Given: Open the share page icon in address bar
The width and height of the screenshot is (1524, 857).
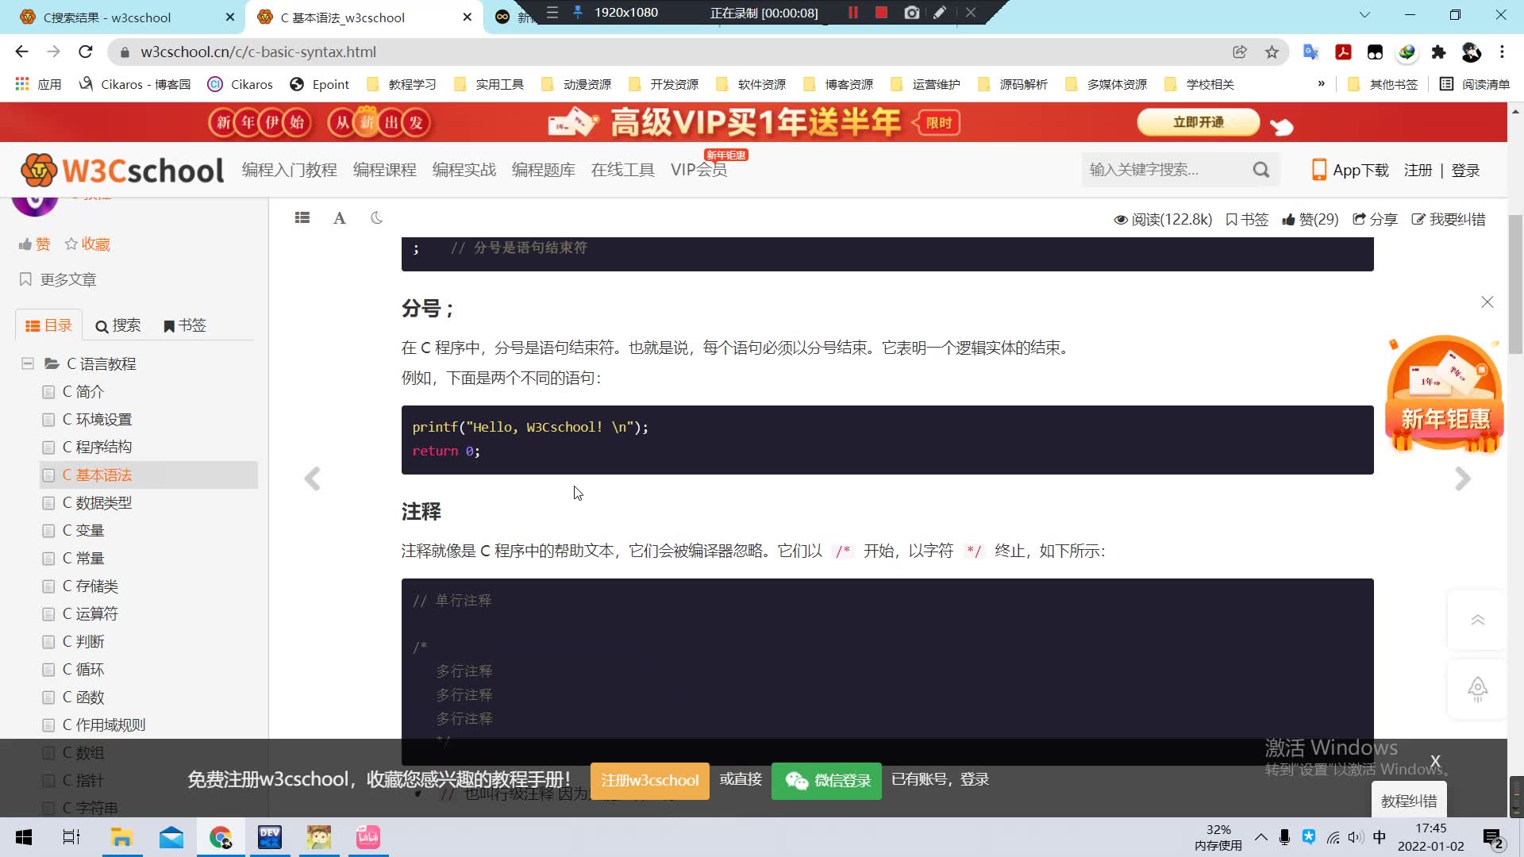Looking at the screenshot, I should pyautogui.click(x=1240, y=52).
